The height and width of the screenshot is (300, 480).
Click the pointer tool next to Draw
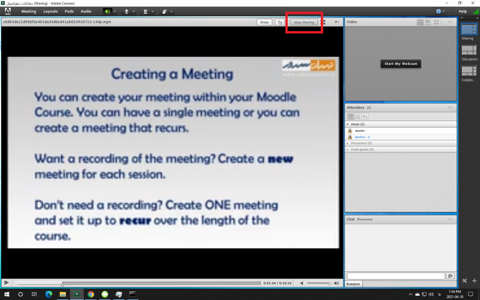[x=280, y=22]
